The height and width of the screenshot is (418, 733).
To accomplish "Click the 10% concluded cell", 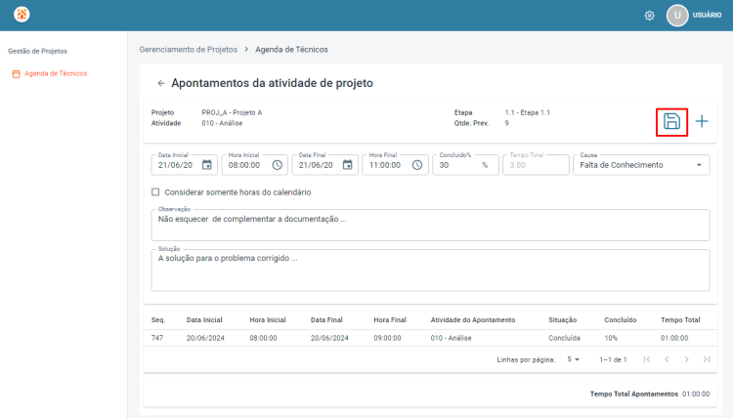I will [611, 338].
